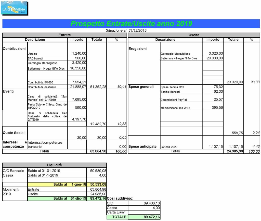Select Contributi da destinare amount 21.888,07

[77, 87]
